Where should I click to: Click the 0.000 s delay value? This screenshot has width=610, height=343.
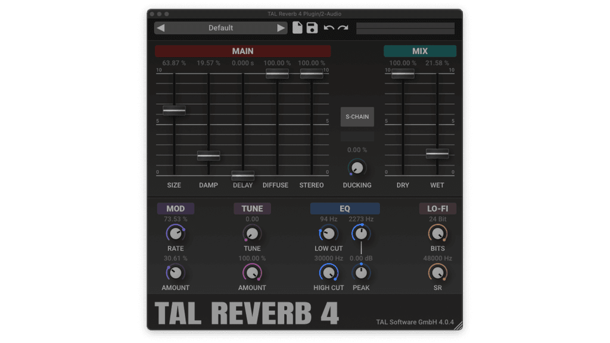243,63
